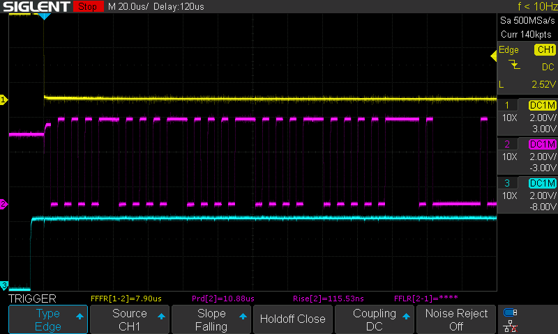The height and width of the screenshot is (334, 558).
Task: Click the TRIGGER menu title
Action: 32,299
